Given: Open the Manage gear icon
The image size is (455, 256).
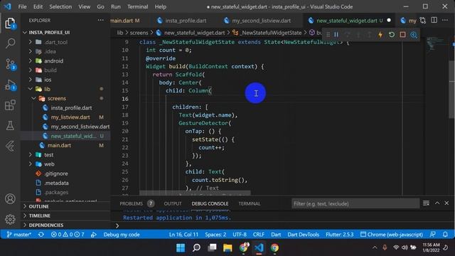Looking at the screenshot, I should pyautogui.click(x=10, y=219).
